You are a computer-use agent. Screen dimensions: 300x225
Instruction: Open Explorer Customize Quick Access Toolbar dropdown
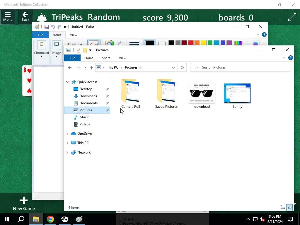point(90,50)
